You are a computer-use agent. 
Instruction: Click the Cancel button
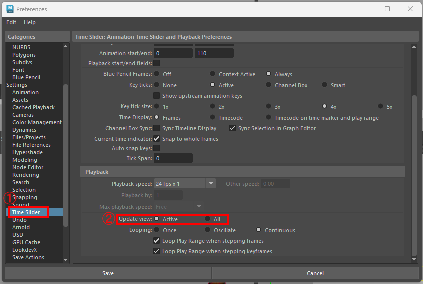pyautogui.click(x=315, y=273)
